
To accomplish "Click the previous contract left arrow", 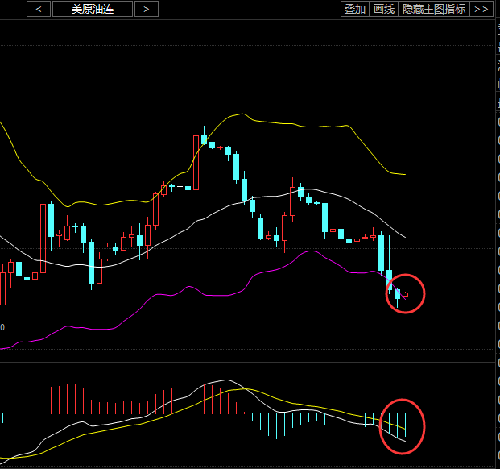I will pos(38,9).
